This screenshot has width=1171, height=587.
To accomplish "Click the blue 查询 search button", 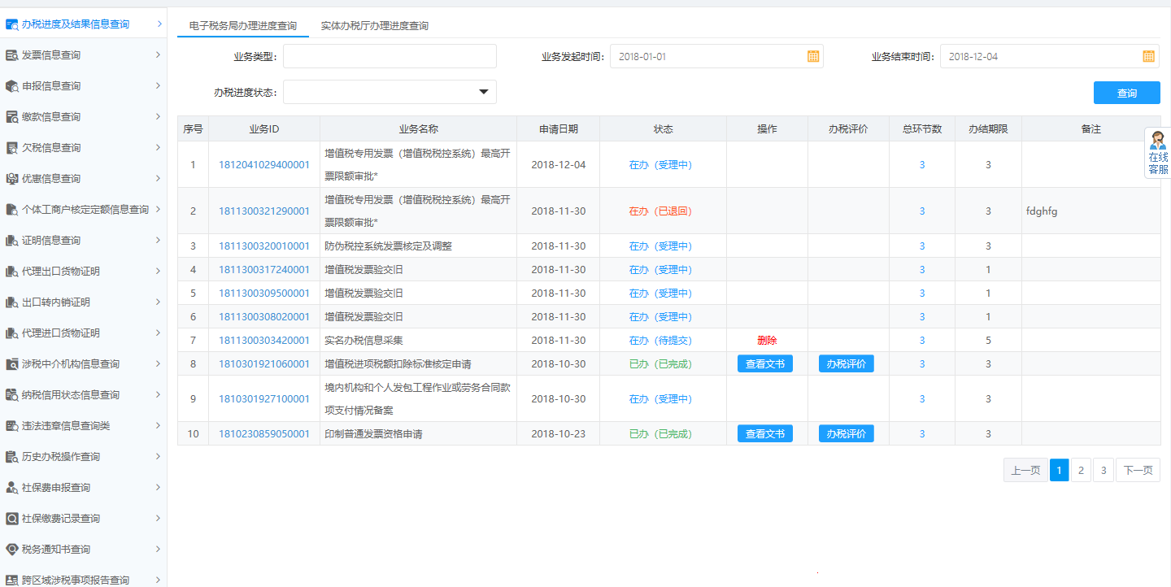I will pyautogui.click(x=1126, y=92).
